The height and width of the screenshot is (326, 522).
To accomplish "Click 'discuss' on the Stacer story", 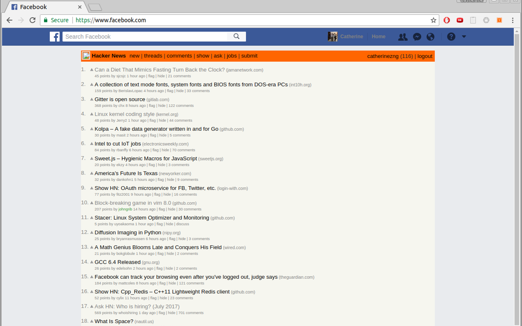I will click(x=183, y=224).
